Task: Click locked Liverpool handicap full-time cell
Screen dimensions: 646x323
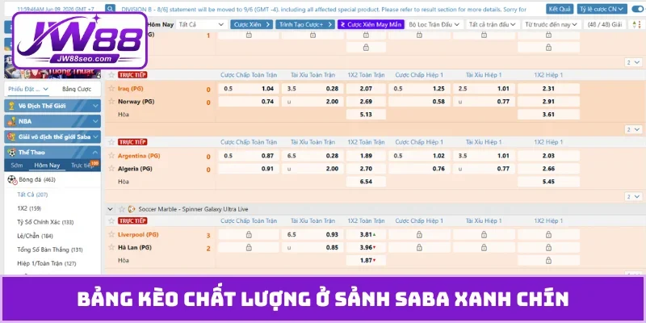Action: (x=249, y=234)
